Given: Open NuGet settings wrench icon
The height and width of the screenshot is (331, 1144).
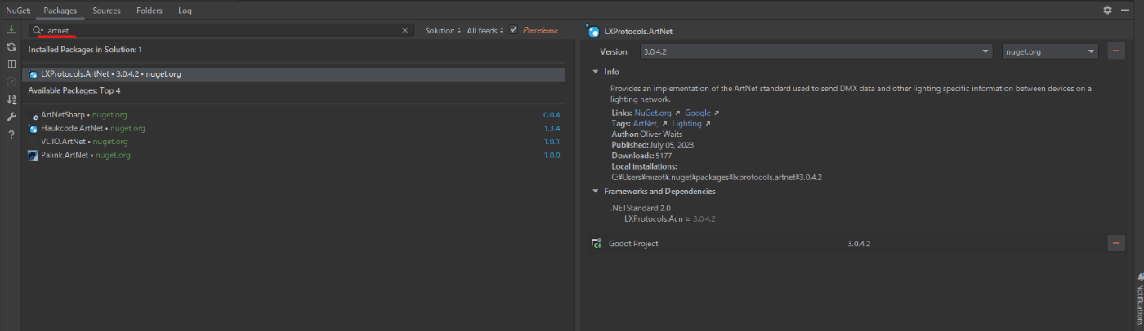Looking at the screenshot, I should pyautogui.click(x=11, y=117).
